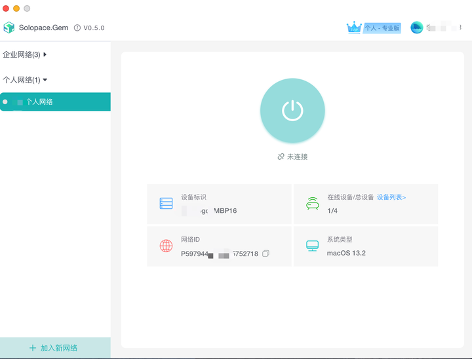The width and height of the screenshot is (472, 359).
Task: Click the 设备标识 label
Action: pos(193,197)
